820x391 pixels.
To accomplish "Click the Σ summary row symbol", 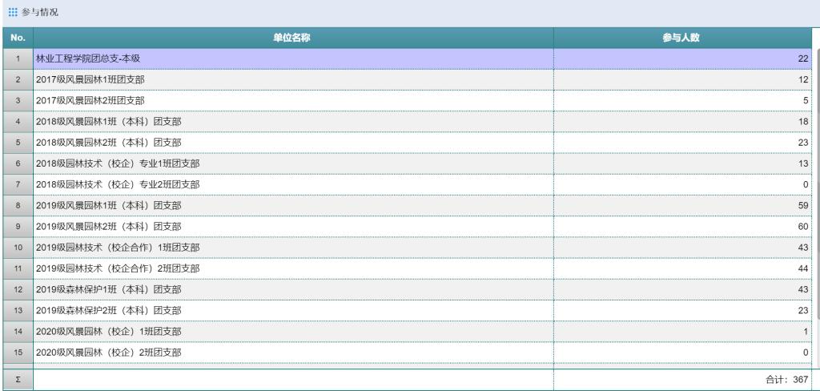I will (18, 380).
